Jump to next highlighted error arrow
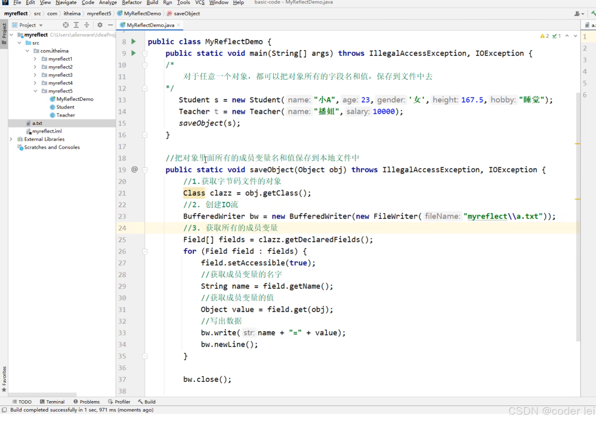 (575, 36)
